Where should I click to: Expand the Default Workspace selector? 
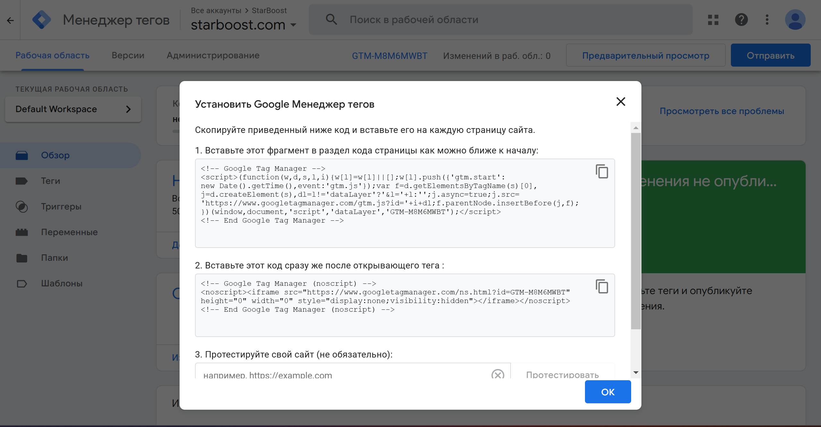73,109
